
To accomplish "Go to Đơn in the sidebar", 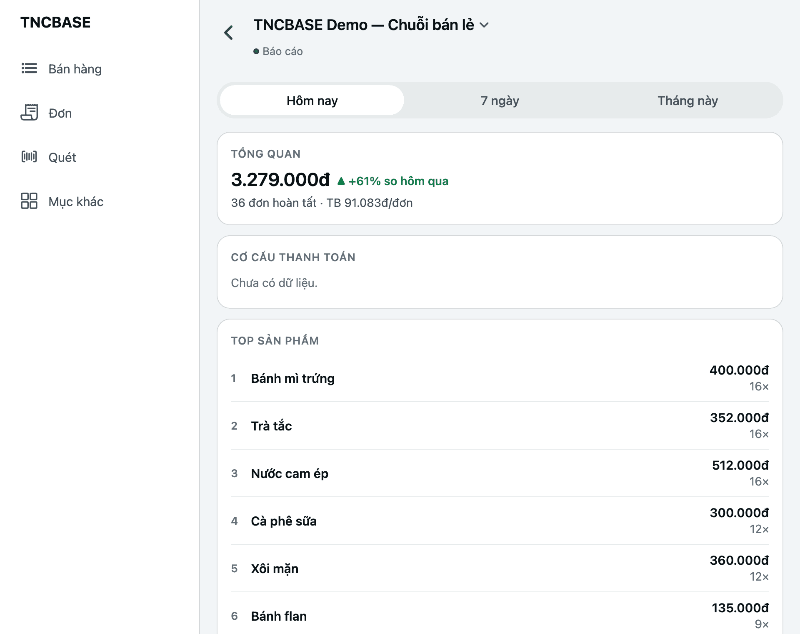I will tap(60, 113).
